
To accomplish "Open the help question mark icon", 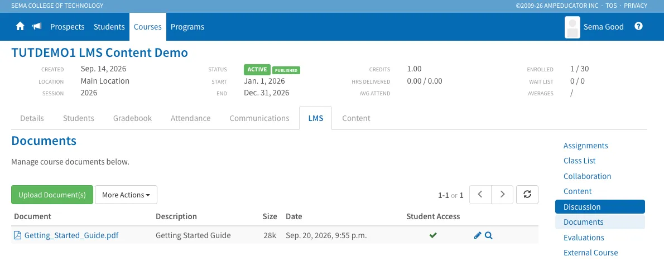I will click(638, 26).
